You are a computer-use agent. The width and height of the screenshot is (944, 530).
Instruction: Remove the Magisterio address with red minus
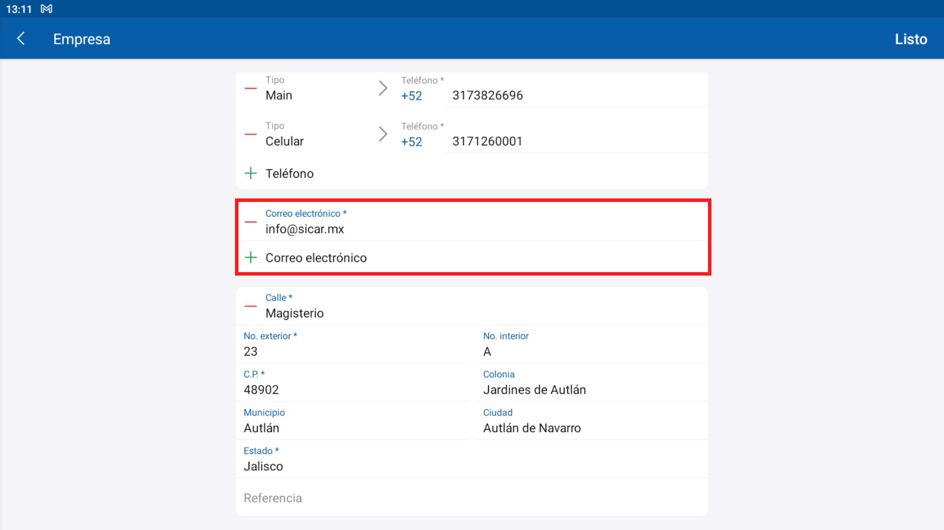pos(251,306)
